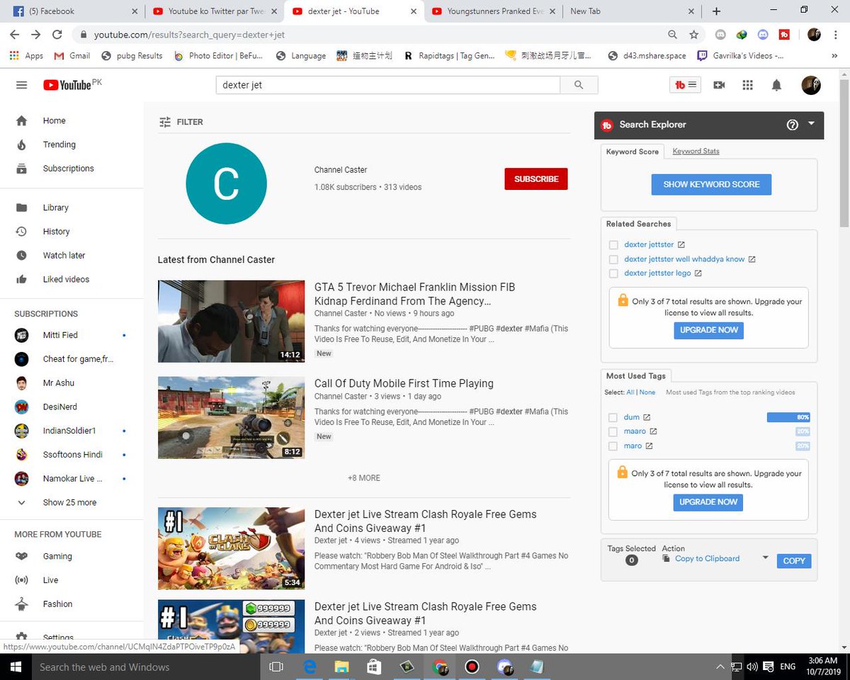This screenshot has height=680, width=850.
Task: Open the TubeBuddy menu icon in header
Action: pos(685,85)
